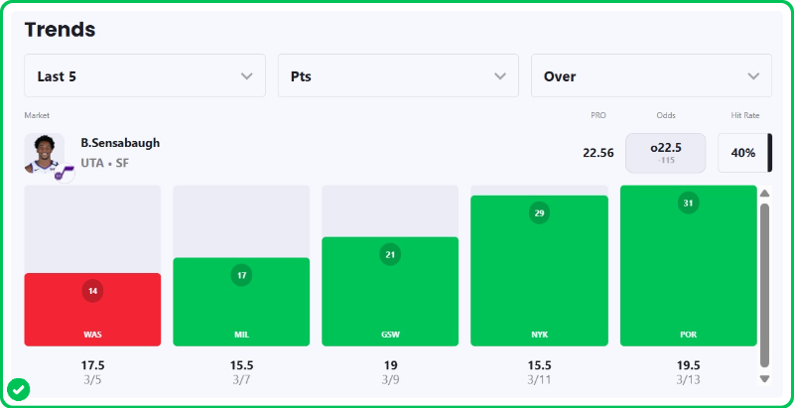The width and height of the screenshot is (794, 408).
Task: Click the 21 points badge for GSW
Action: [x=390, y=254]
